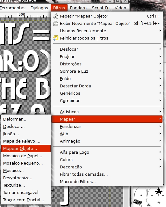Open Alfa para Logo submenu
166x207 pixels.
(107, 152)
